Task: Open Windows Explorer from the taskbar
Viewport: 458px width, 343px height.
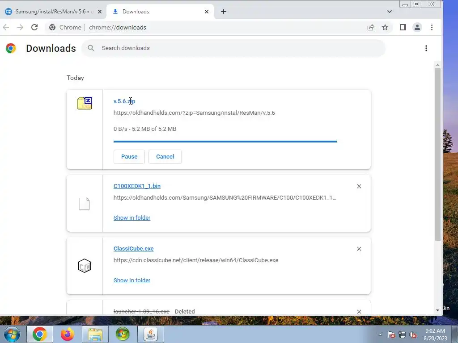Action: tap(95, 334)
